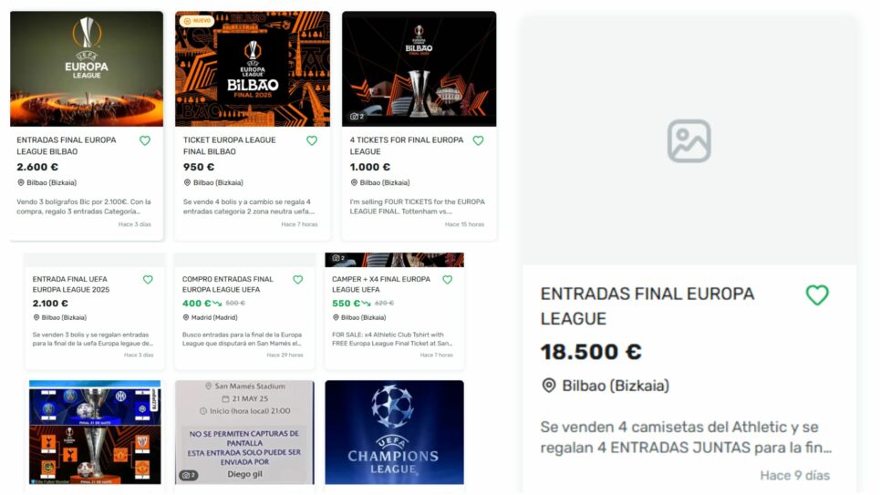
Task: Save the CAMPER + X4 FINAL listing heart
Action: click(x=448, y=280)
